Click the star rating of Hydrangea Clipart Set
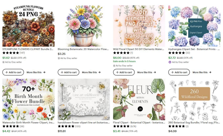This screenshot has height=136, width=223. coord(177,53)
